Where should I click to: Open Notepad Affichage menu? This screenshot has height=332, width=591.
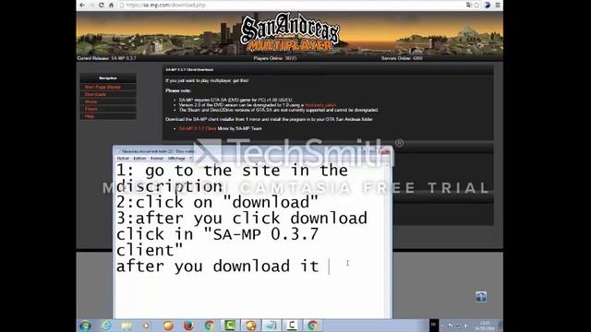click(x=176, y=159)
